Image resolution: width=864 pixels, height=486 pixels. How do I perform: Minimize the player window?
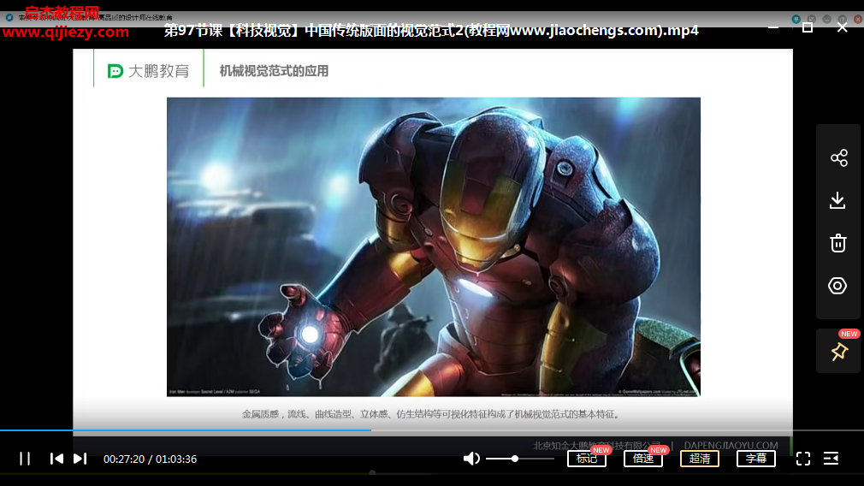click(x=773, y=27)
